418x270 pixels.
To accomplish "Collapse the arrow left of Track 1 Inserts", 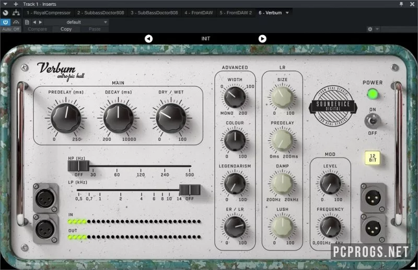I will point(5,4).
